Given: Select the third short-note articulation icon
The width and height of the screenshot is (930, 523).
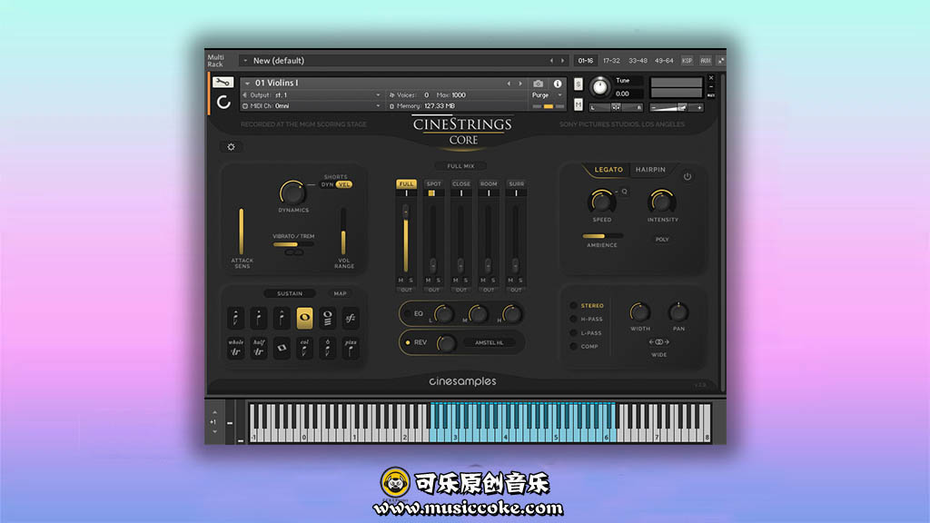Looking at the screenshot, I should pos(282,318).
